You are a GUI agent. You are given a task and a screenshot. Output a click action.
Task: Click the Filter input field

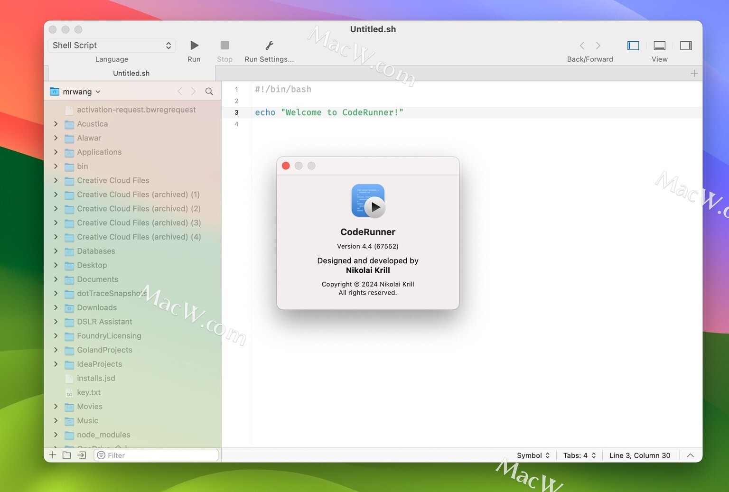coord(156,455)
